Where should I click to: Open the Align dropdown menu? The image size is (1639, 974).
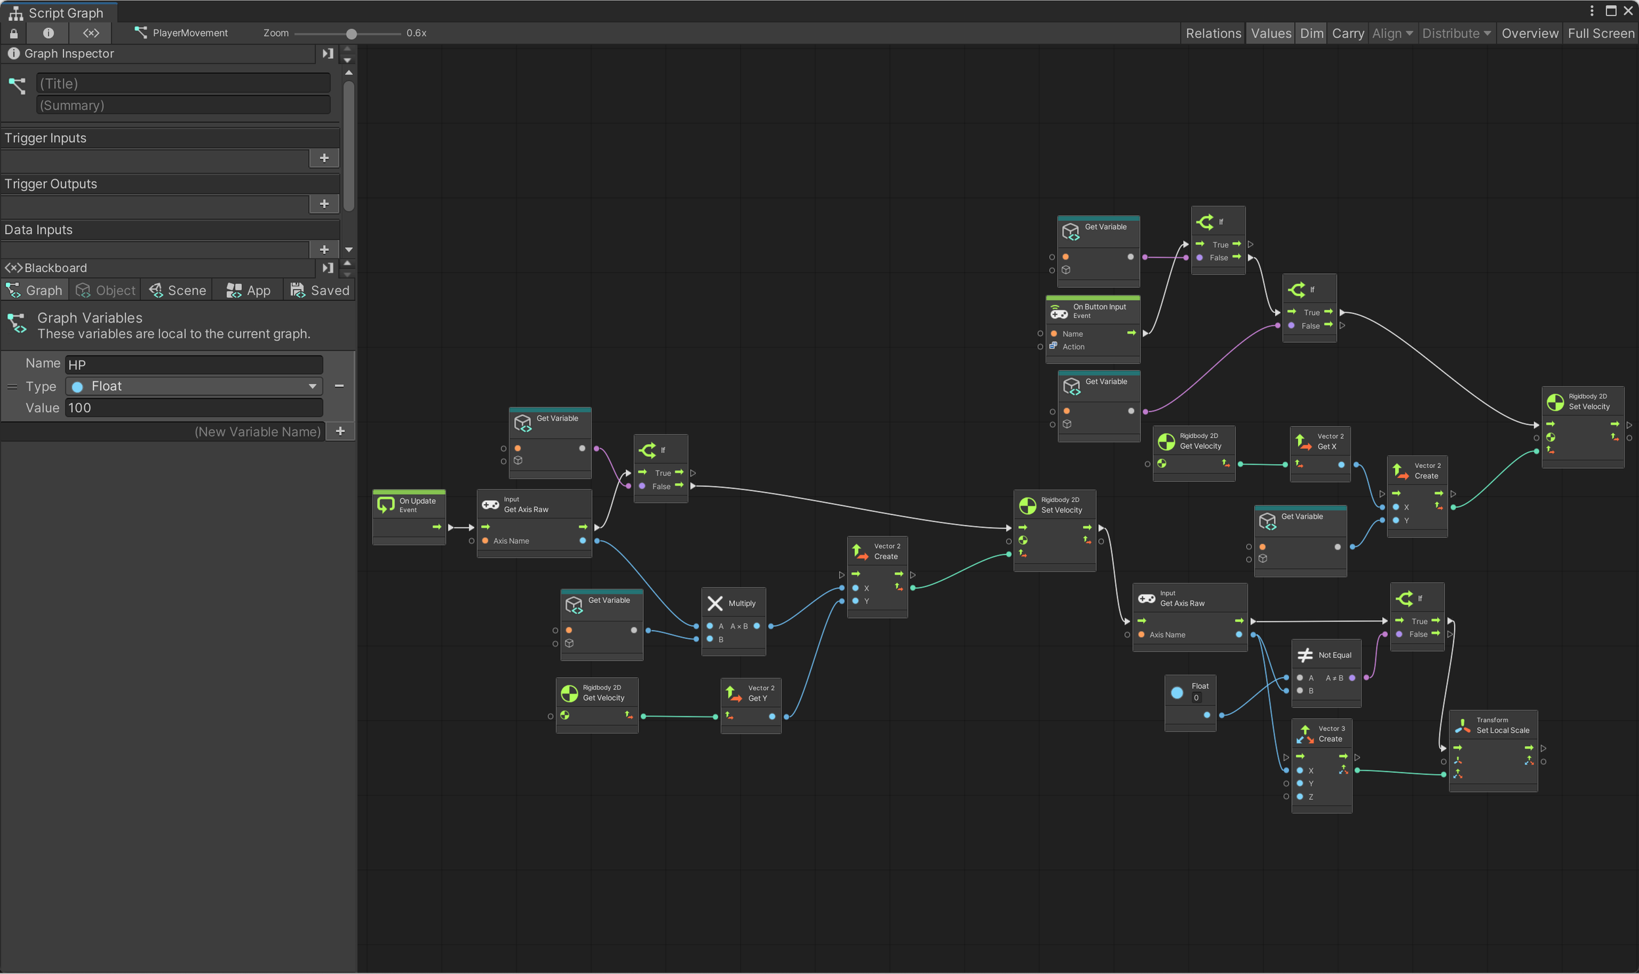[1392, 33]
